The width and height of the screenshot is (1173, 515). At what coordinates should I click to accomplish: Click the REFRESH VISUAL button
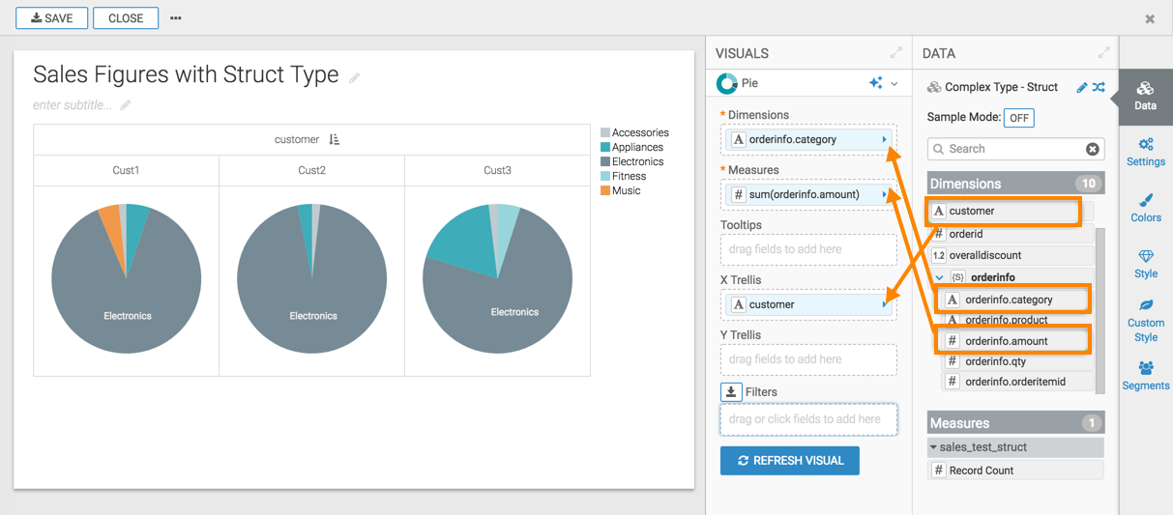pyautogui.click(x=789, y=461)
